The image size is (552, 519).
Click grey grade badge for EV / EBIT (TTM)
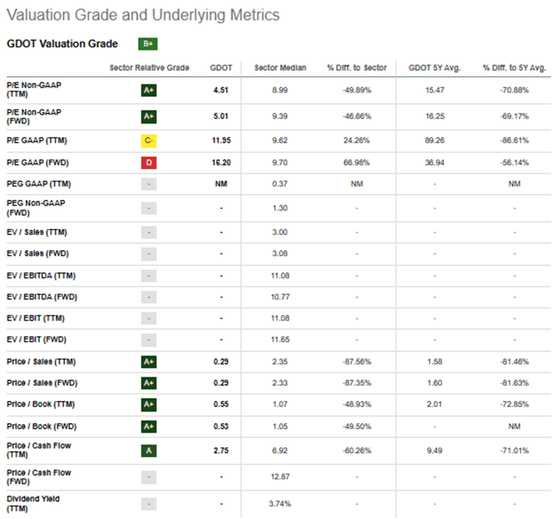(149, 319)
